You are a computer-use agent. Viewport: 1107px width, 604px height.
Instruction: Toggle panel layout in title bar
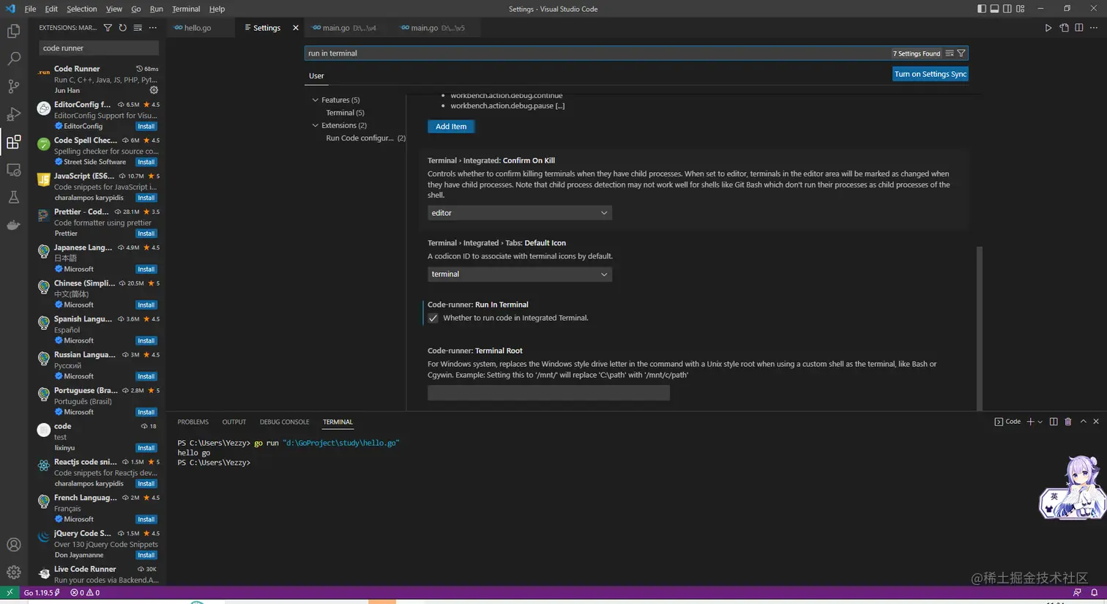pos(994,9)
